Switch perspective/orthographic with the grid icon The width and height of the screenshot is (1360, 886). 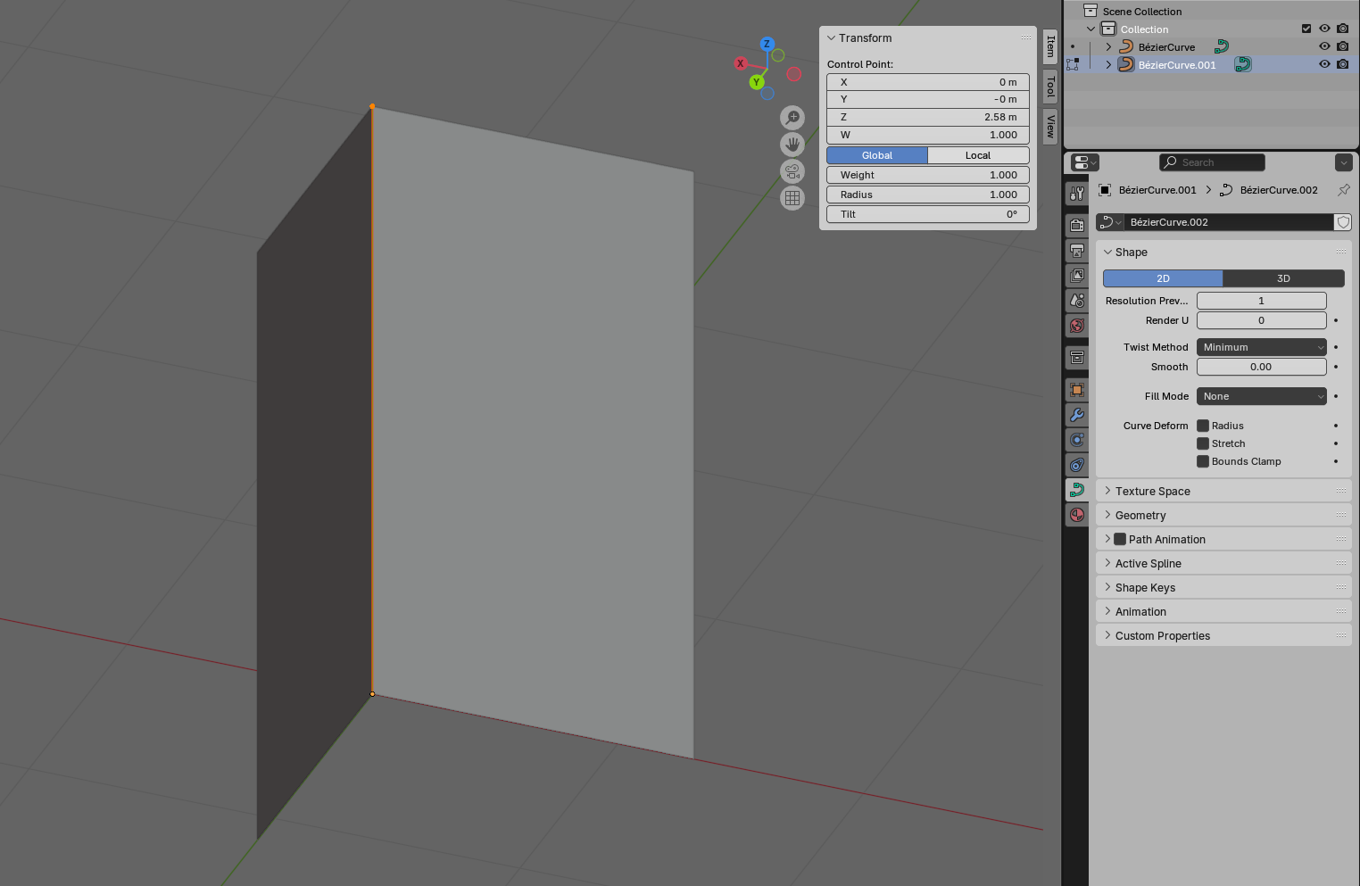(792, 198)
